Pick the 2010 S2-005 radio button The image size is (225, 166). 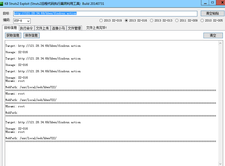(x=211, y=20)
